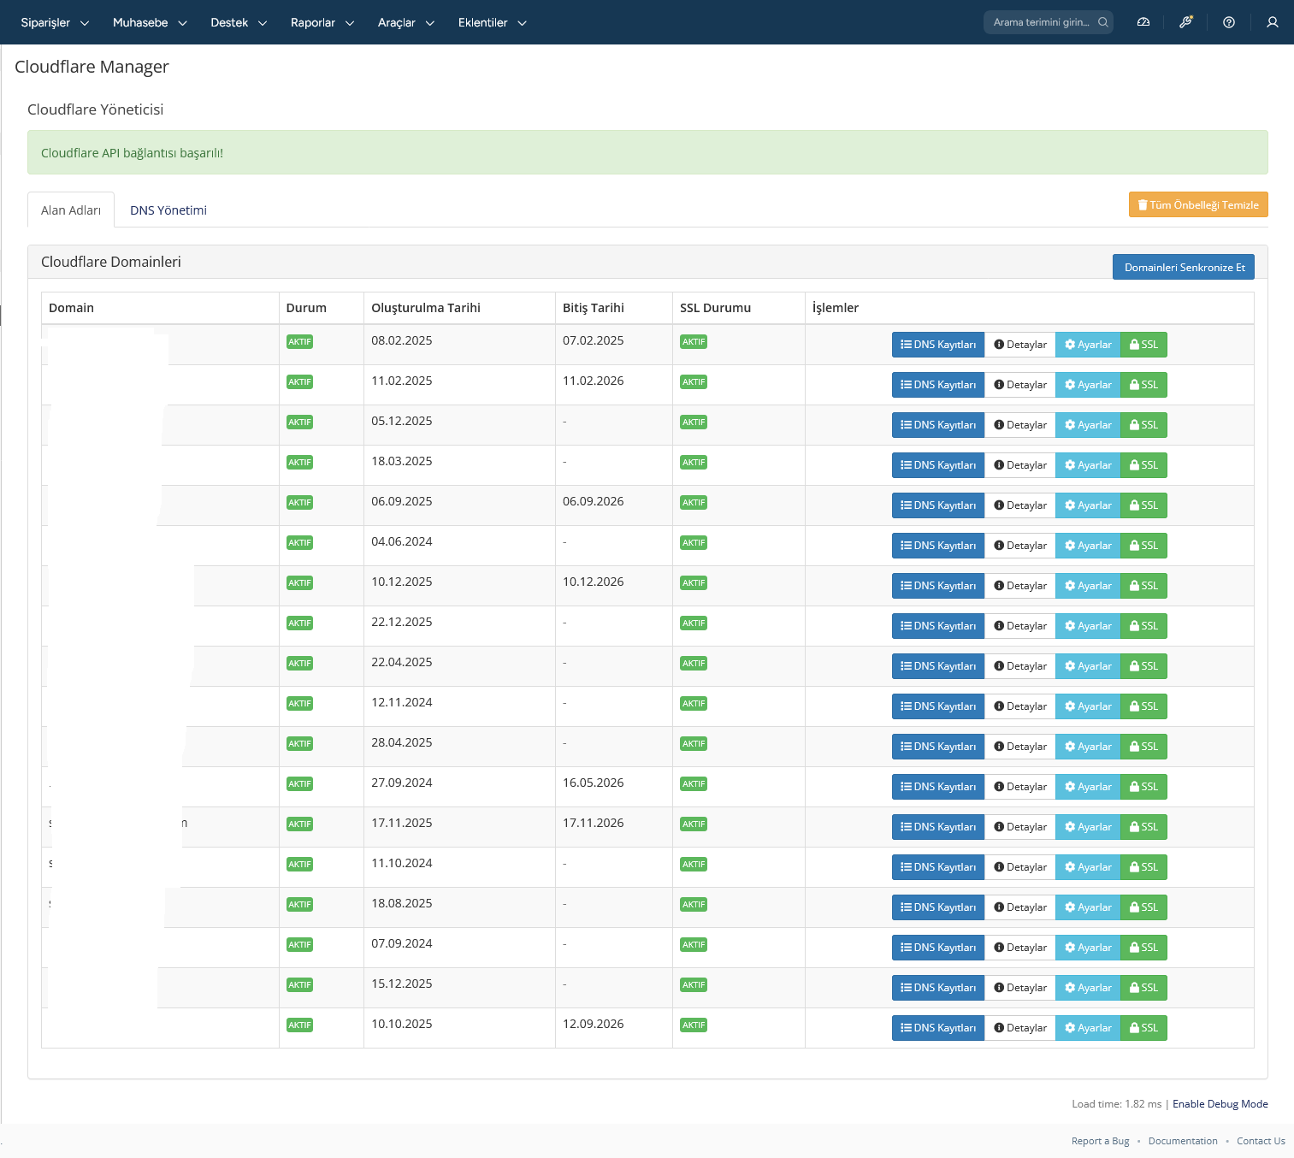Viewport: 1294px width, 1158px height.
Task: Open Ayarlar for the 17.11.2025 row
Action: click(x=1088, y=827)
